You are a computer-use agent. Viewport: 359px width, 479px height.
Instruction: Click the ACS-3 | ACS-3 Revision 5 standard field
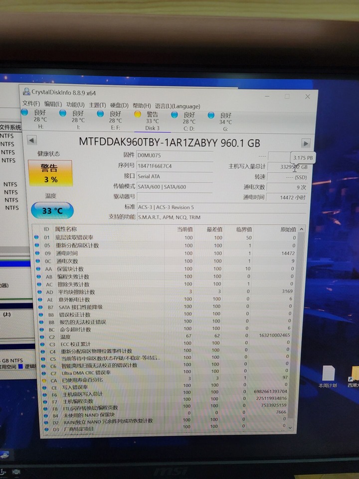[x=221, y=207]
